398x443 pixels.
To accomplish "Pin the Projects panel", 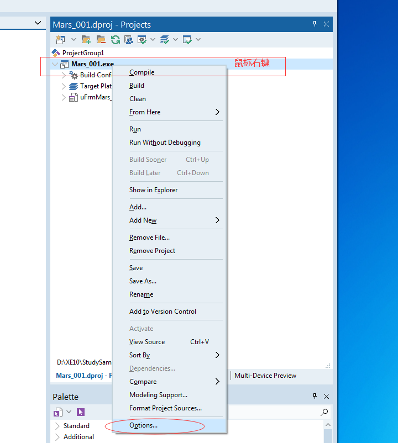I will 315,24.
